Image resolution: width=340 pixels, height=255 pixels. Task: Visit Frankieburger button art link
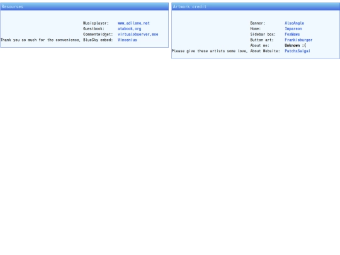(x=298, y=40)
